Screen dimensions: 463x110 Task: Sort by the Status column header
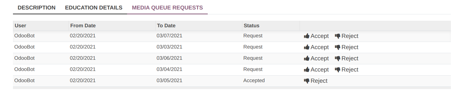tap(271, 26)
